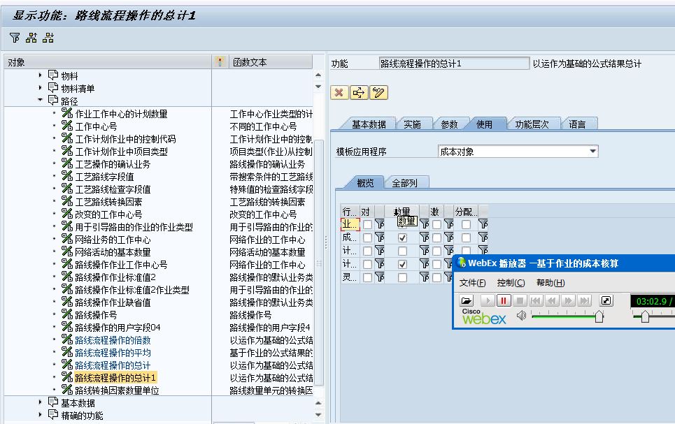The image size is (675, 424).
Task: Click the red X cancel icon
Action: pyautogui.click(x=339, y=92)
